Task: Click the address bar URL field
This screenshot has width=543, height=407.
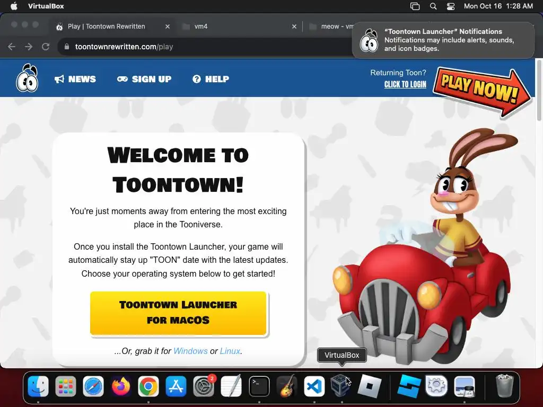Action: pyautogui.click(x=204, y=47)
